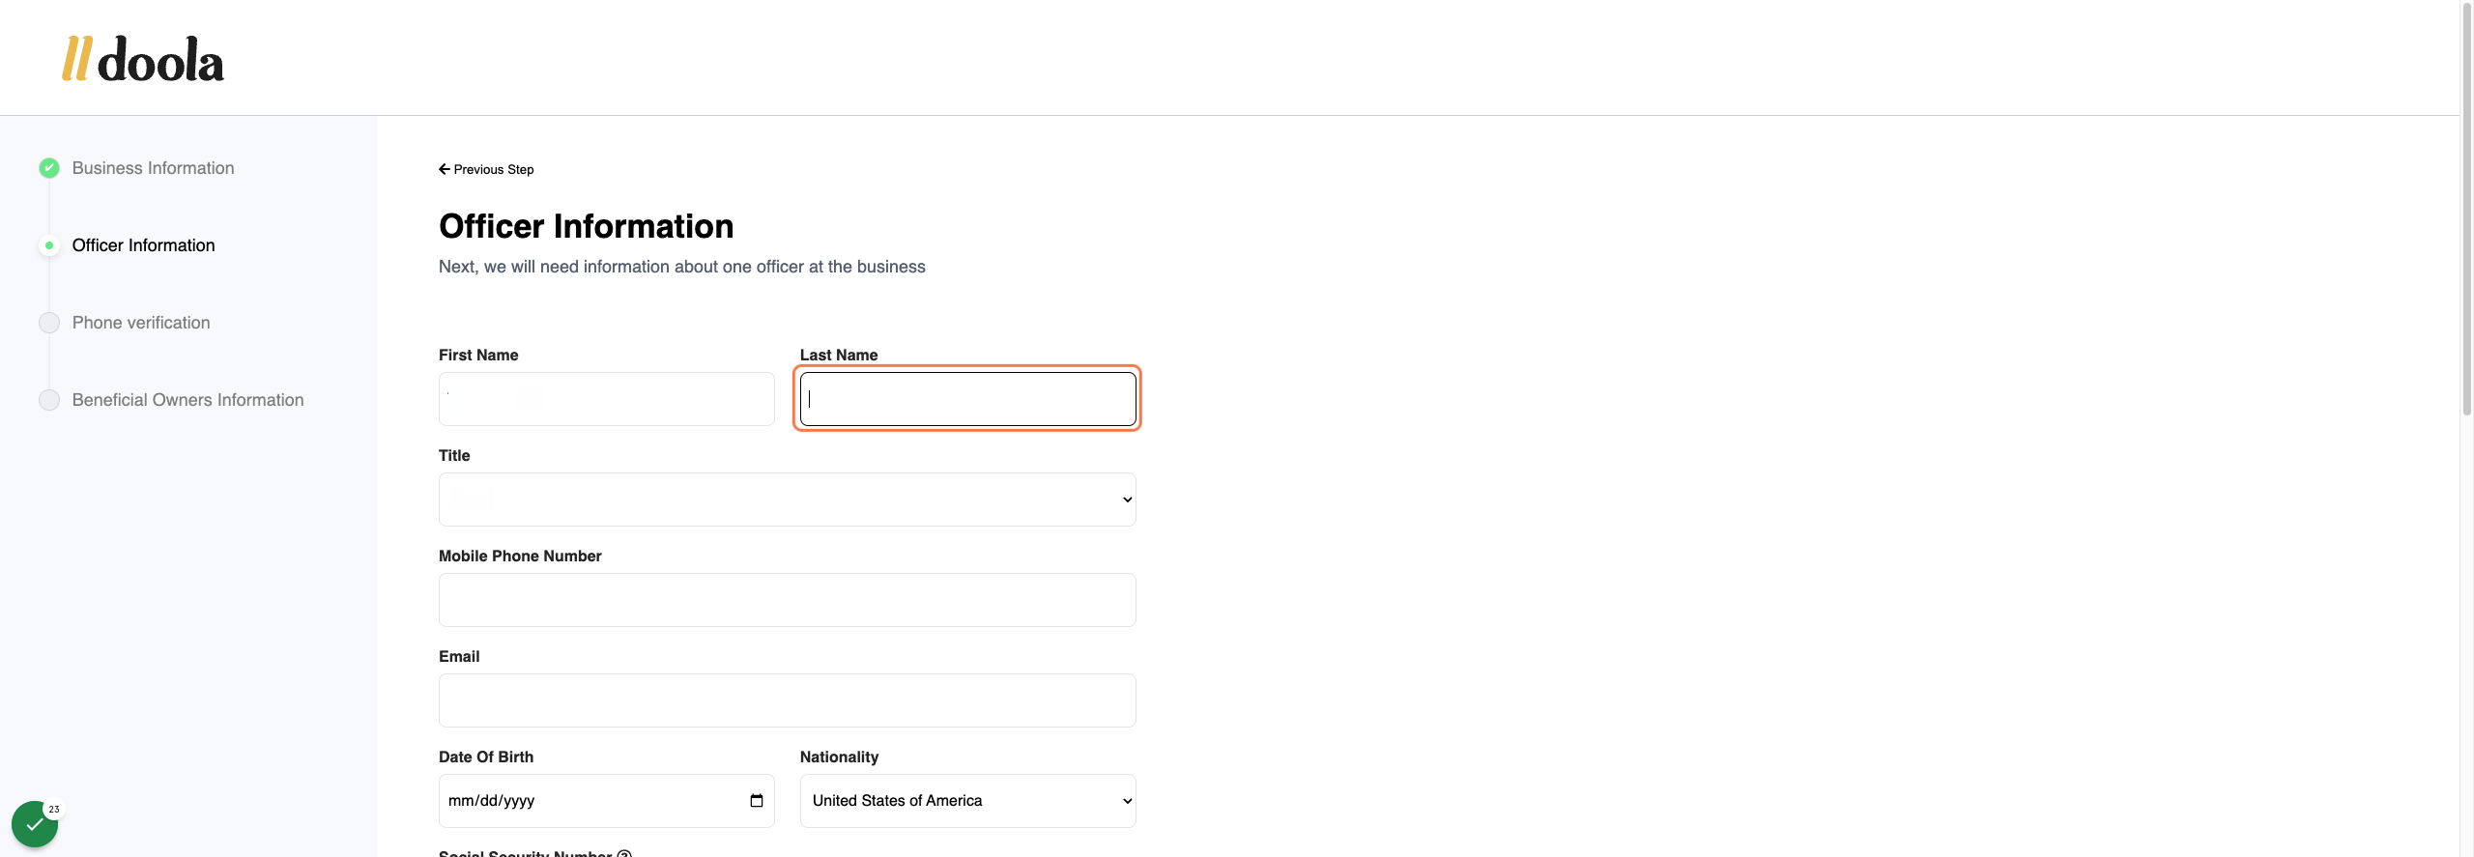Select the Business Information step

[x=153, y=168]
